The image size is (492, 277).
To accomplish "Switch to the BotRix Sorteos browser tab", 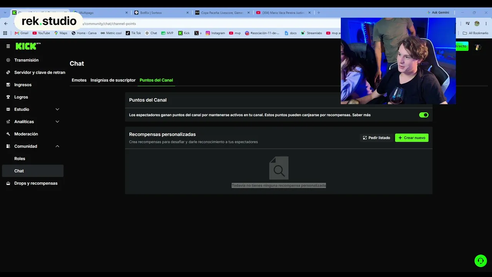I will point(161,13).
